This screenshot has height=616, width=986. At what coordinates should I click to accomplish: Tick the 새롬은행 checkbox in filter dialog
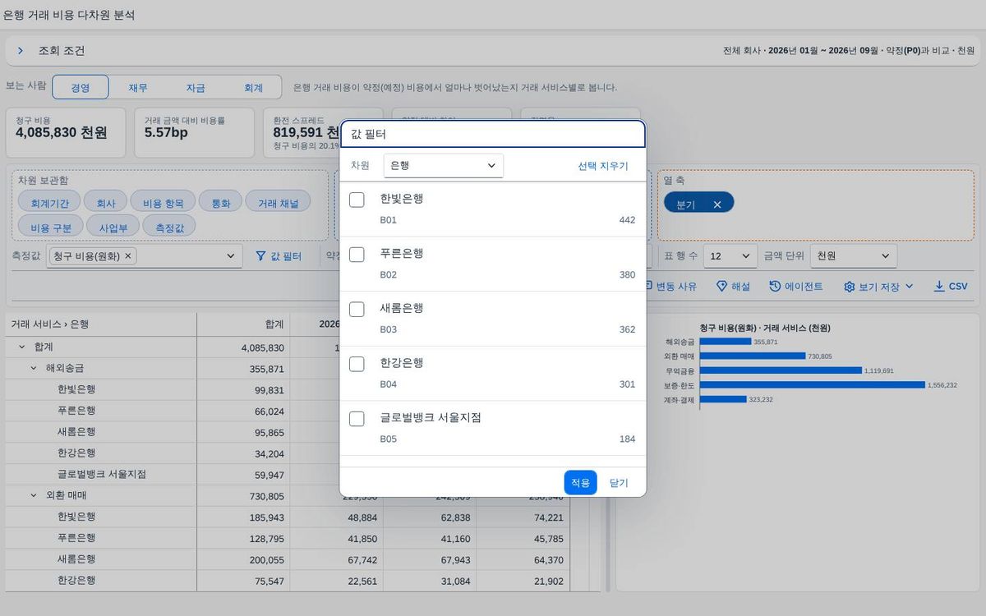pyautogui.click(x=357, y=309)
